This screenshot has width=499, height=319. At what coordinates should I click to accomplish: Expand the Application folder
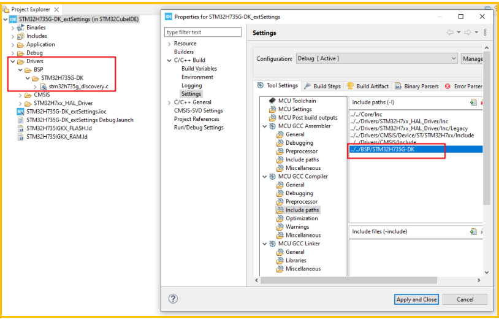point(13,45)
